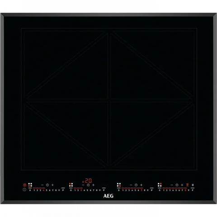The image size is (217, 217).
Task: Tap the P boost key of the first zone
Action: click(x=63, y=190)
